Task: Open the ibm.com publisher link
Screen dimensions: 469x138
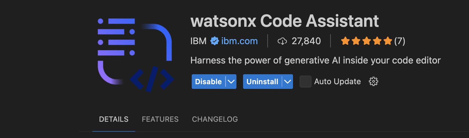Action: pos(239,41)
